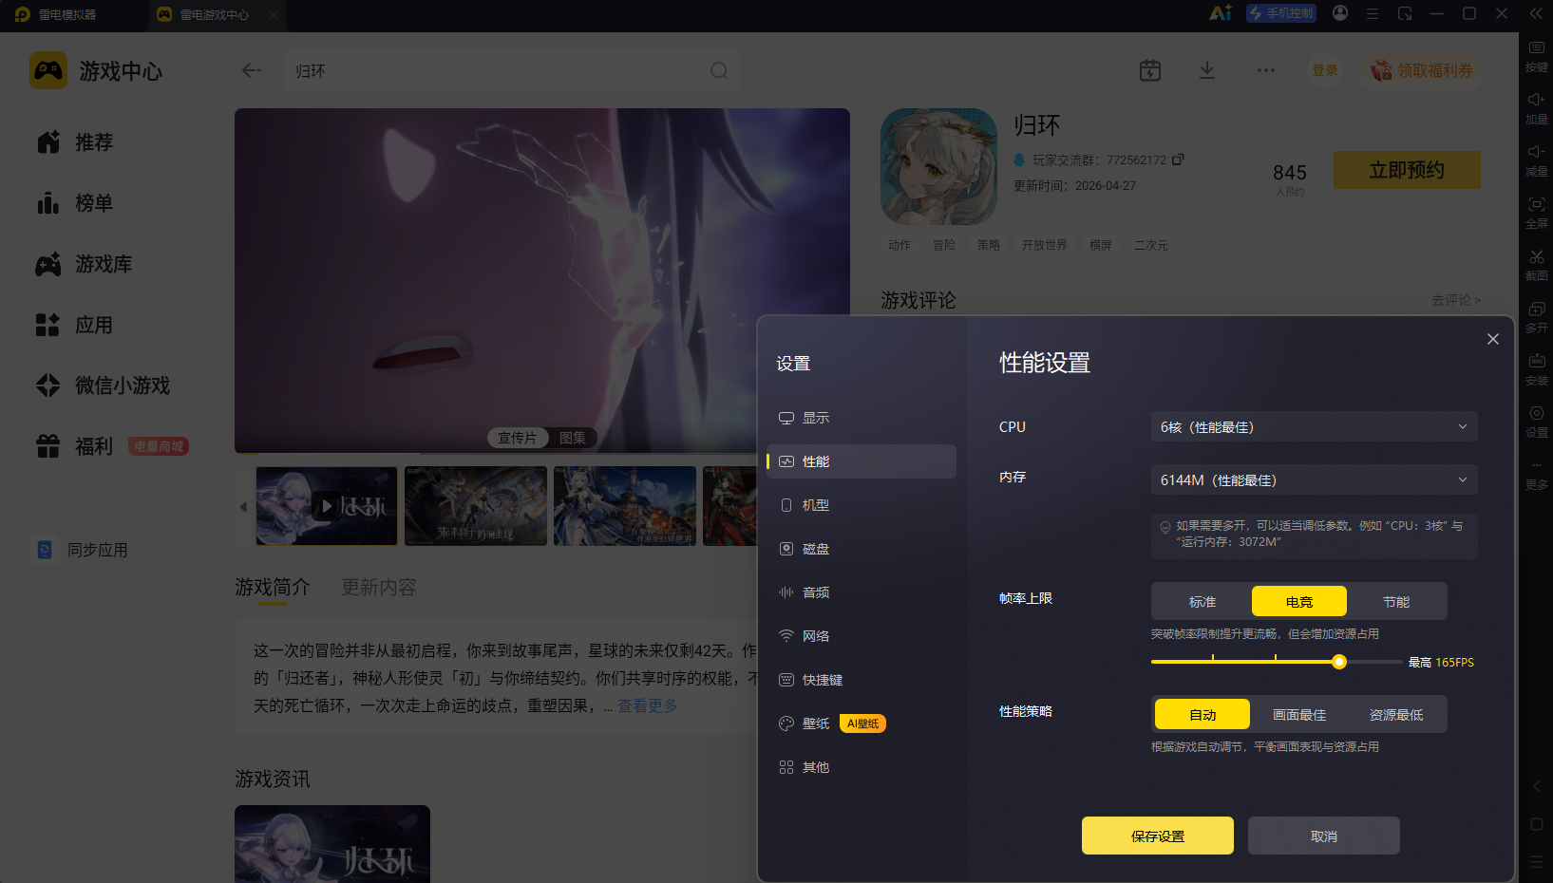1553x883 pixels.
Task: Choose 自动 performance strategy
Action: [1203, 714]
